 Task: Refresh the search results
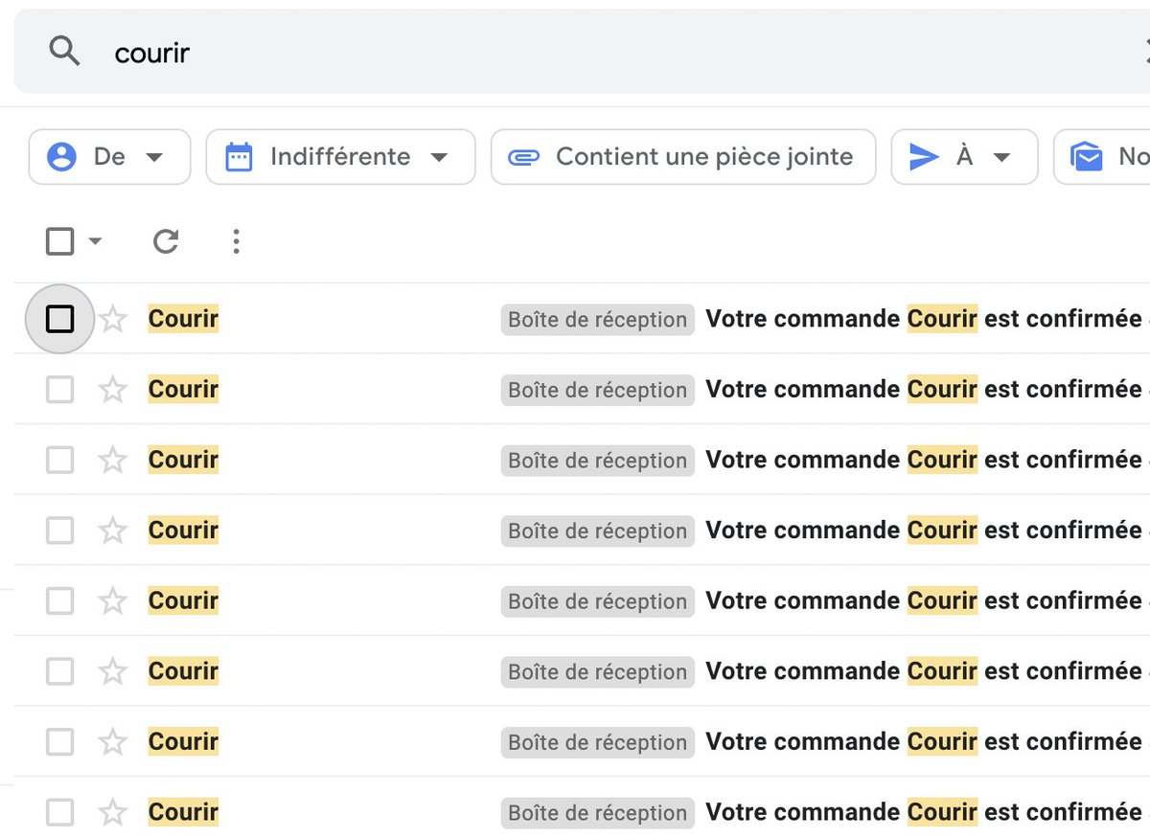click(166, 241)
